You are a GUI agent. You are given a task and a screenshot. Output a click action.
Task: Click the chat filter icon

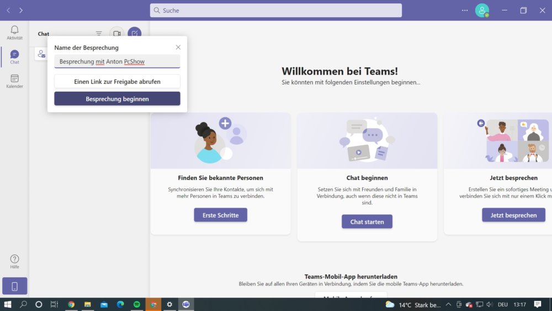point(99,34)
